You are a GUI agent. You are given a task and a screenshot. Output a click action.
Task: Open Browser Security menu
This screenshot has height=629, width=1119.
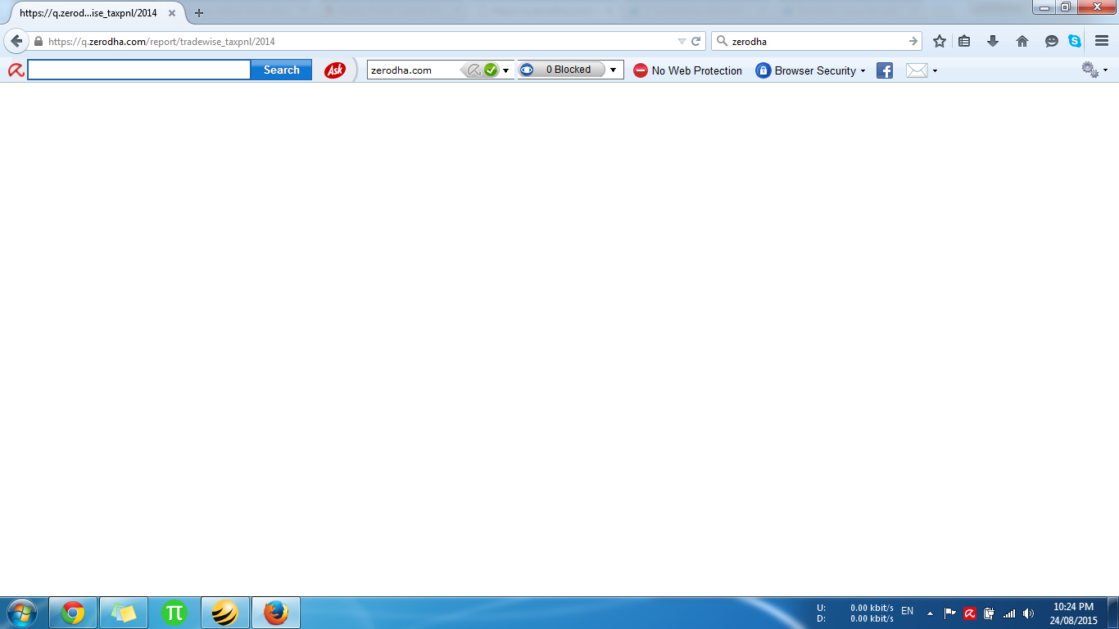[x=810, y=70]
